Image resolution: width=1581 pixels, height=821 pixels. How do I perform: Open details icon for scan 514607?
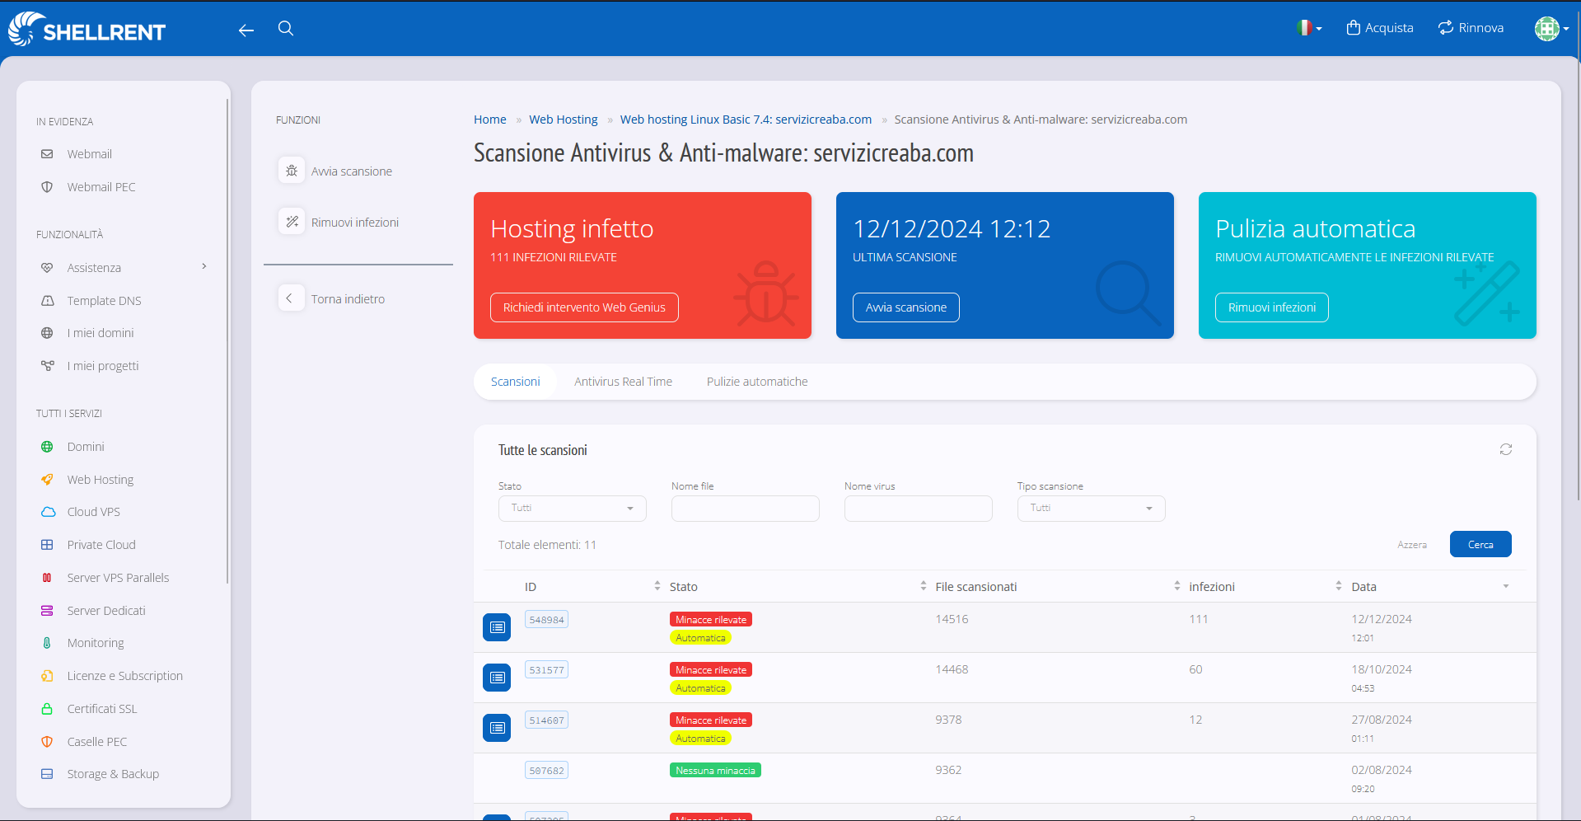pos(497,728)
